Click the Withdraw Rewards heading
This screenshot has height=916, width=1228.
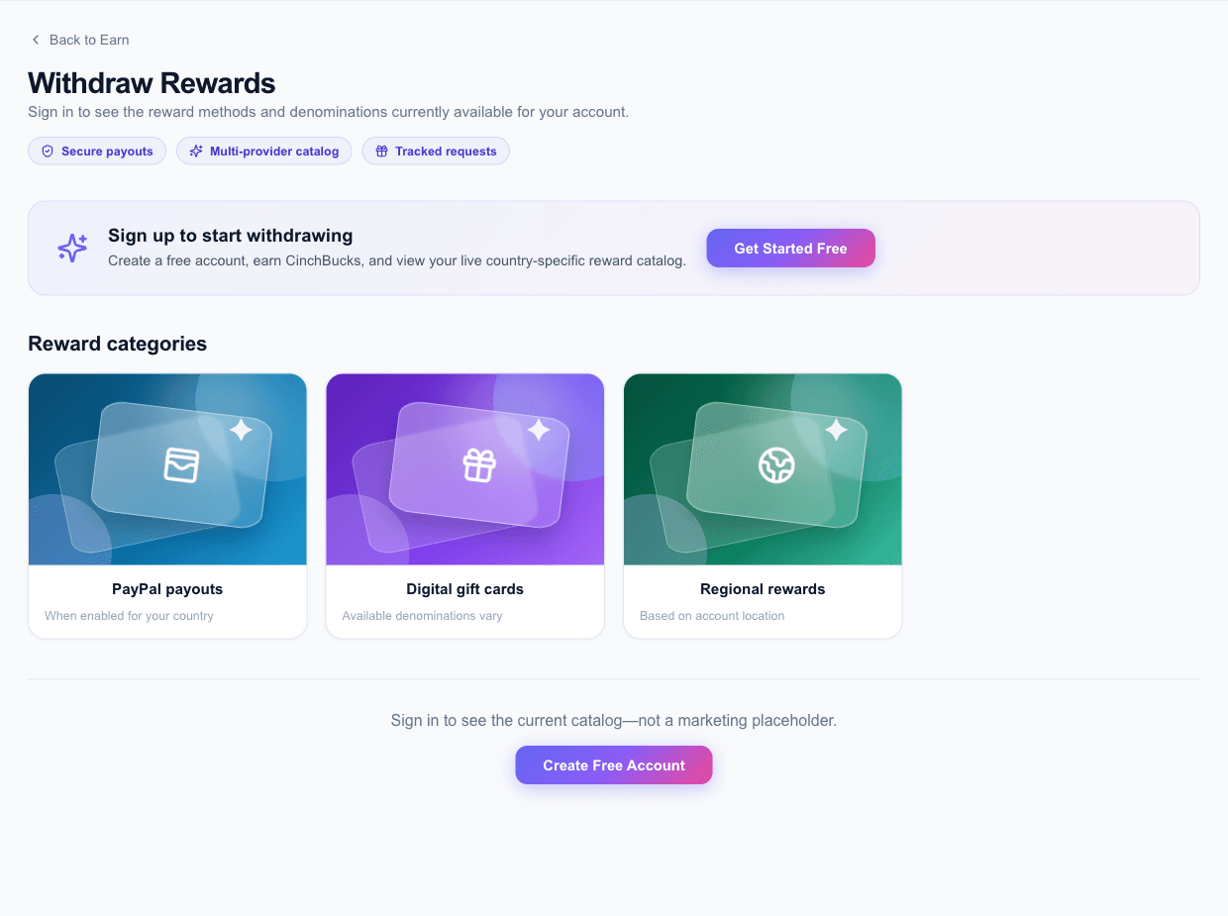point(152,83)
